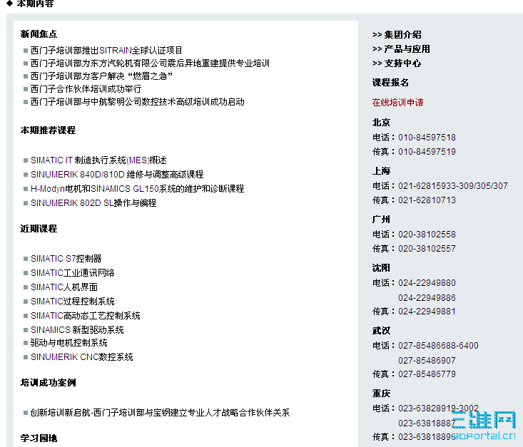The image size is (523, 447).
Task: Select Shenyang fax 024-22949881
Action: [x=427, y=312]
